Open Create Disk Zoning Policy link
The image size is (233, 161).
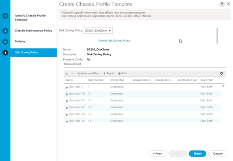click(x=114, y=40)
